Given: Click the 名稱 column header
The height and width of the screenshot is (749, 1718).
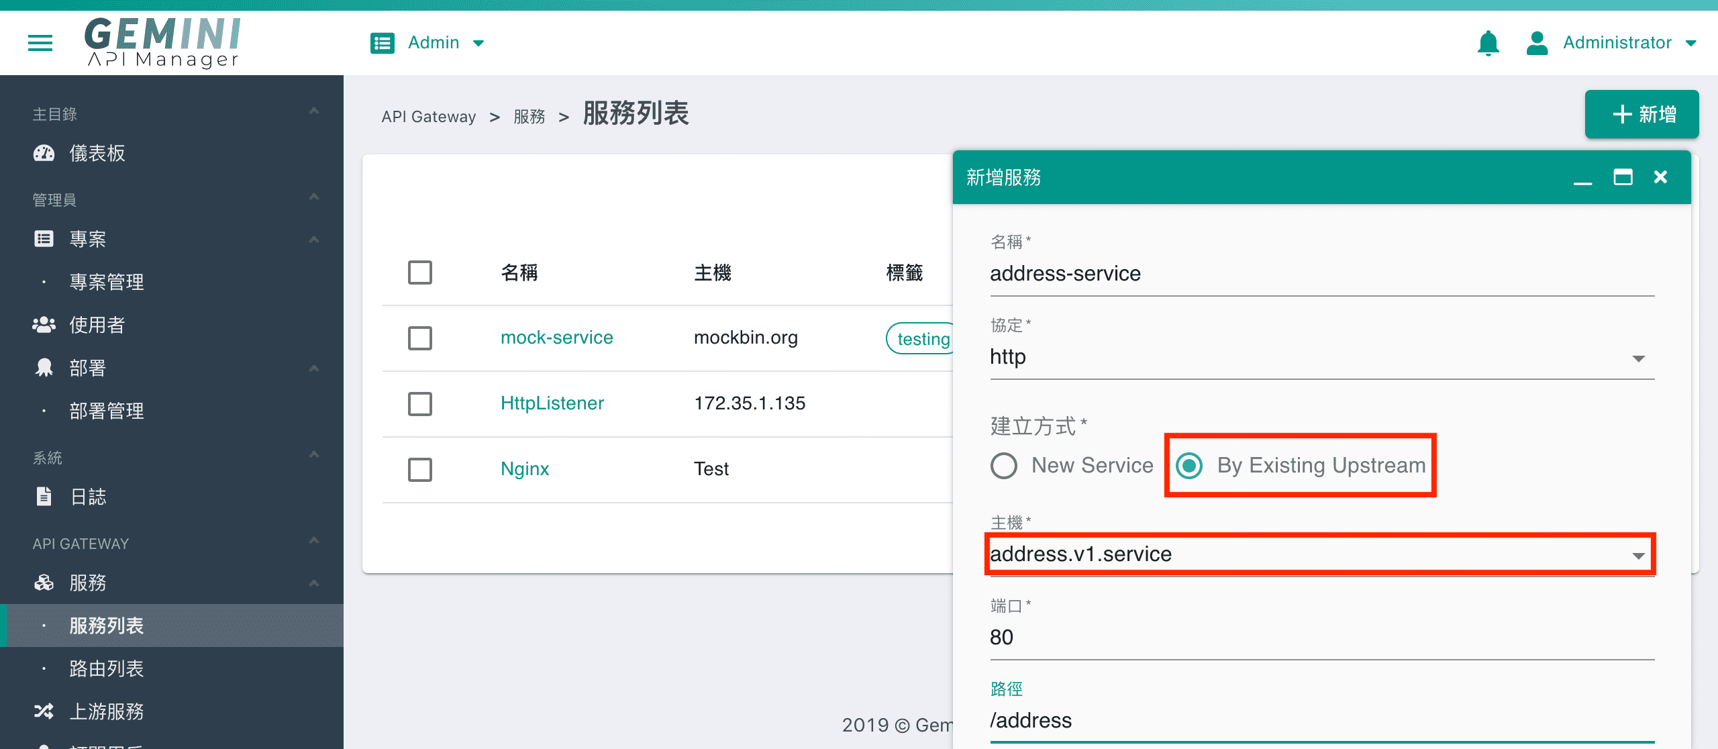Looking at the screenshot, I should (519, 272).
